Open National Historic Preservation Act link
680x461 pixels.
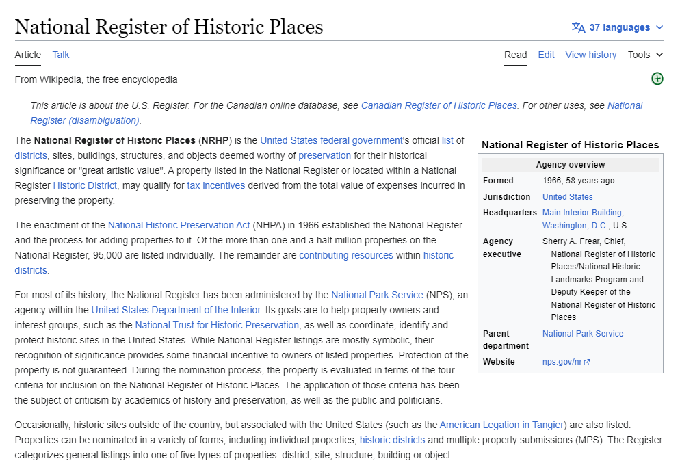coord(179,226)
